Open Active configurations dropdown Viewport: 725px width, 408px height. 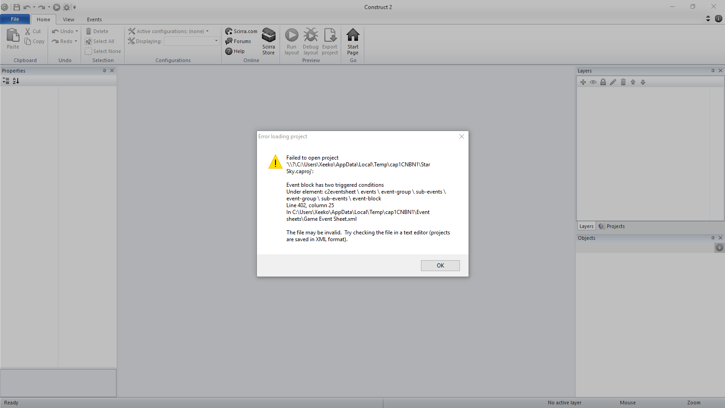(169, 31)
